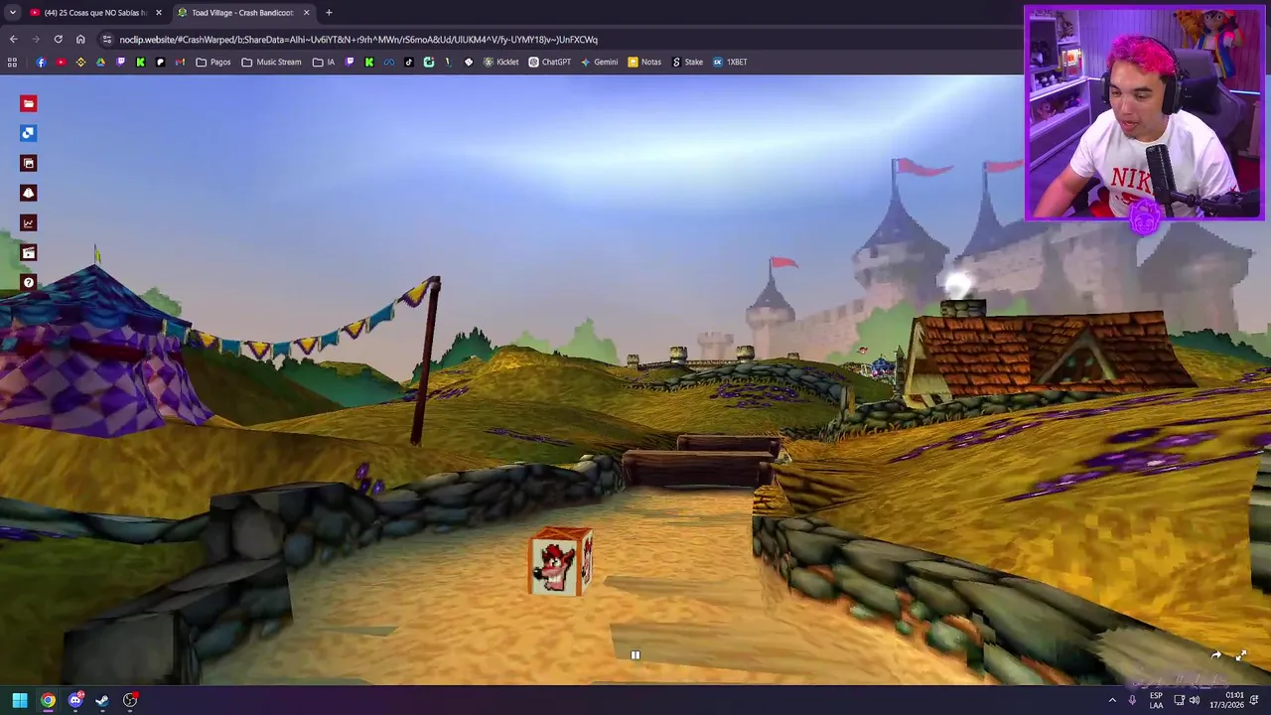Expand the Pagos bookmarks folder
The image size is (1271, 715).
pyautogui.click(x=213, y=62)
